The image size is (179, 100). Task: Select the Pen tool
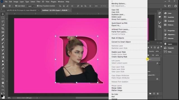3,68
